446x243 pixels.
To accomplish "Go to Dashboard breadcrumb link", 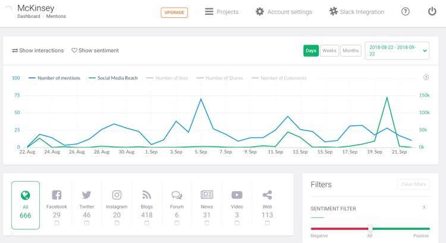I will [29, 17].
